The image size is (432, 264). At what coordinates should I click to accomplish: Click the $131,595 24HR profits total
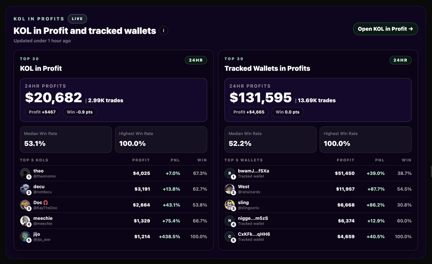(261, 98)
